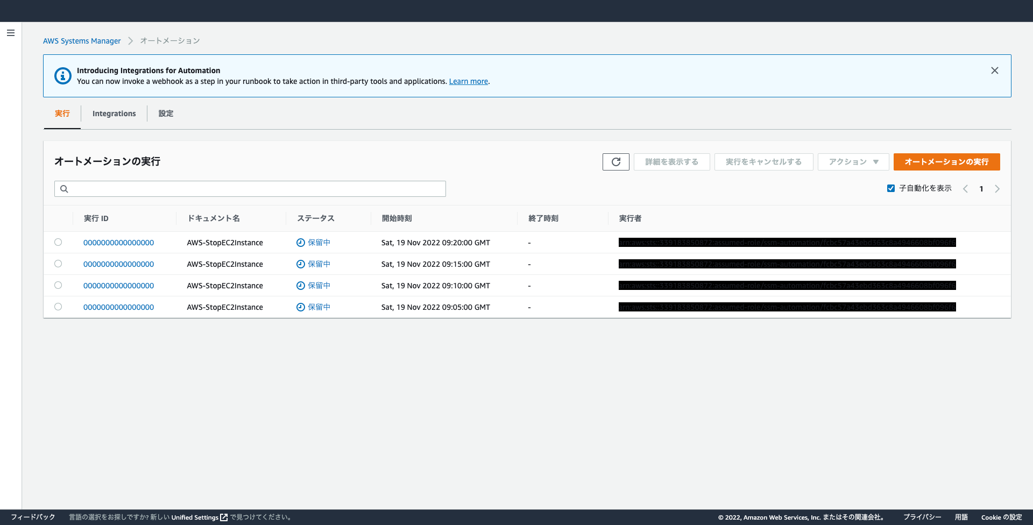Click the pending clock icon on the 09:05 row
Image resolution: width=1033 pixels, height=525 pixels.
pos(300,307)
